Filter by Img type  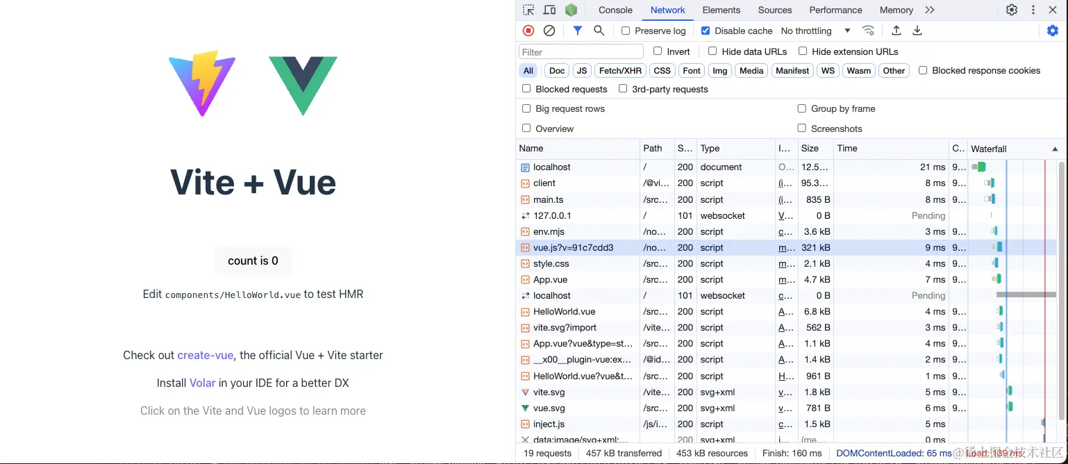720,71
